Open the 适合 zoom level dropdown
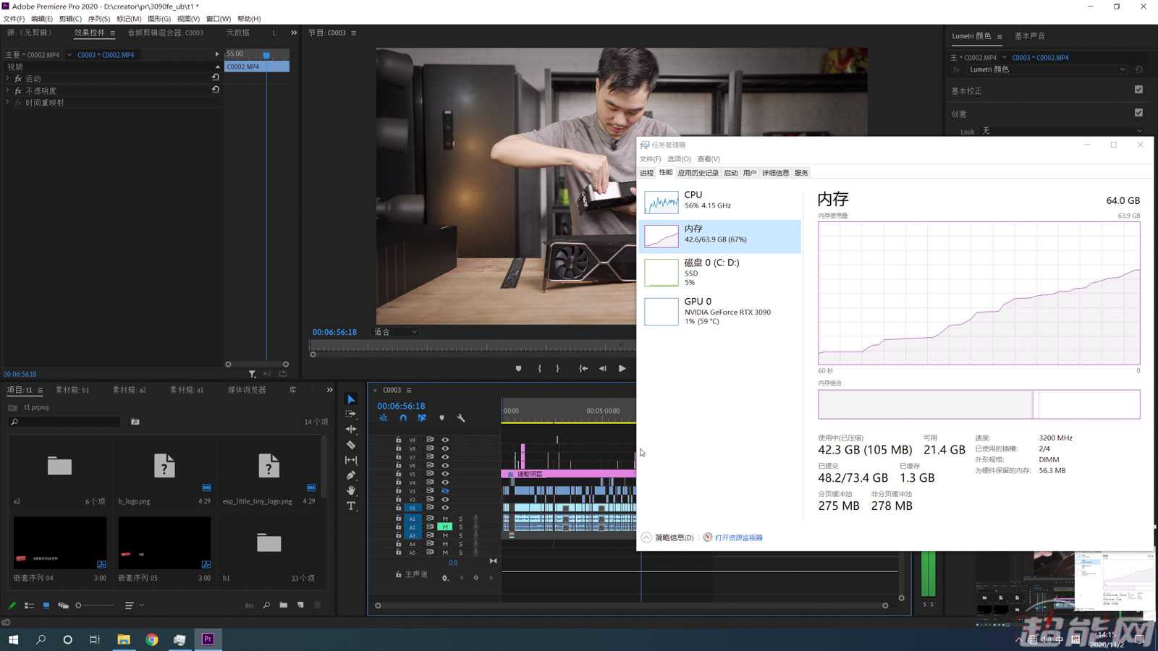This screenshot has height=651, width=1158. click(395, 332)
